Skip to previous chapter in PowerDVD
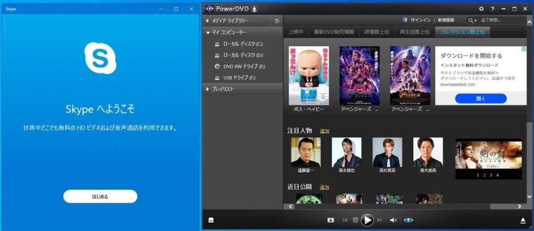Viewport: 534px width, 231px height. click(x=345, y=221)
